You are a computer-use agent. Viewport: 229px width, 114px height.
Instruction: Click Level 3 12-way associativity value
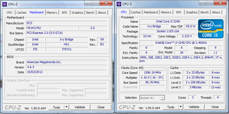click(x=216, y=87)
